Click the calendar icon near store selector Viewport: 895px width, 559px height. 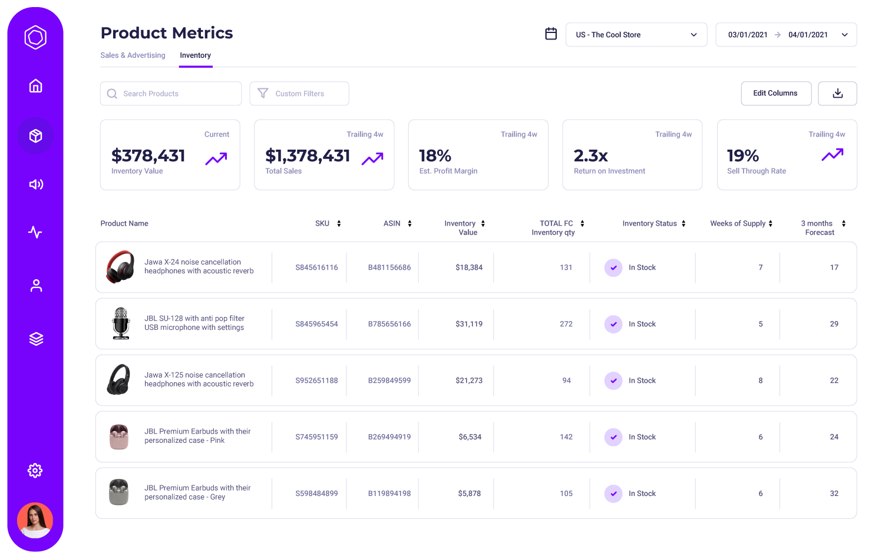(551, 34)
